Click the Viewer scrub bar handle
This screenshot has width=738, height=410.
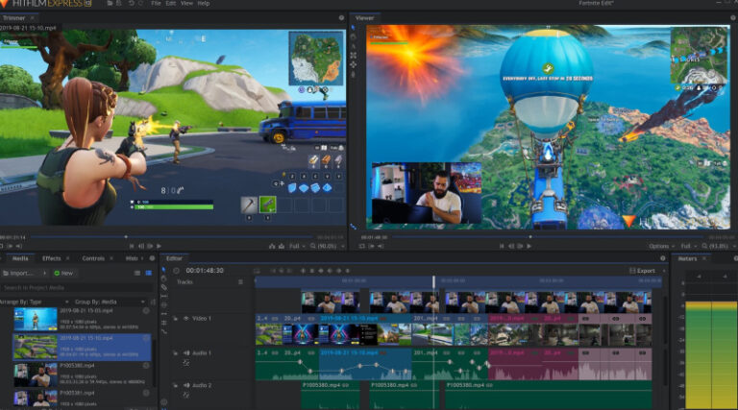point(530,237)
